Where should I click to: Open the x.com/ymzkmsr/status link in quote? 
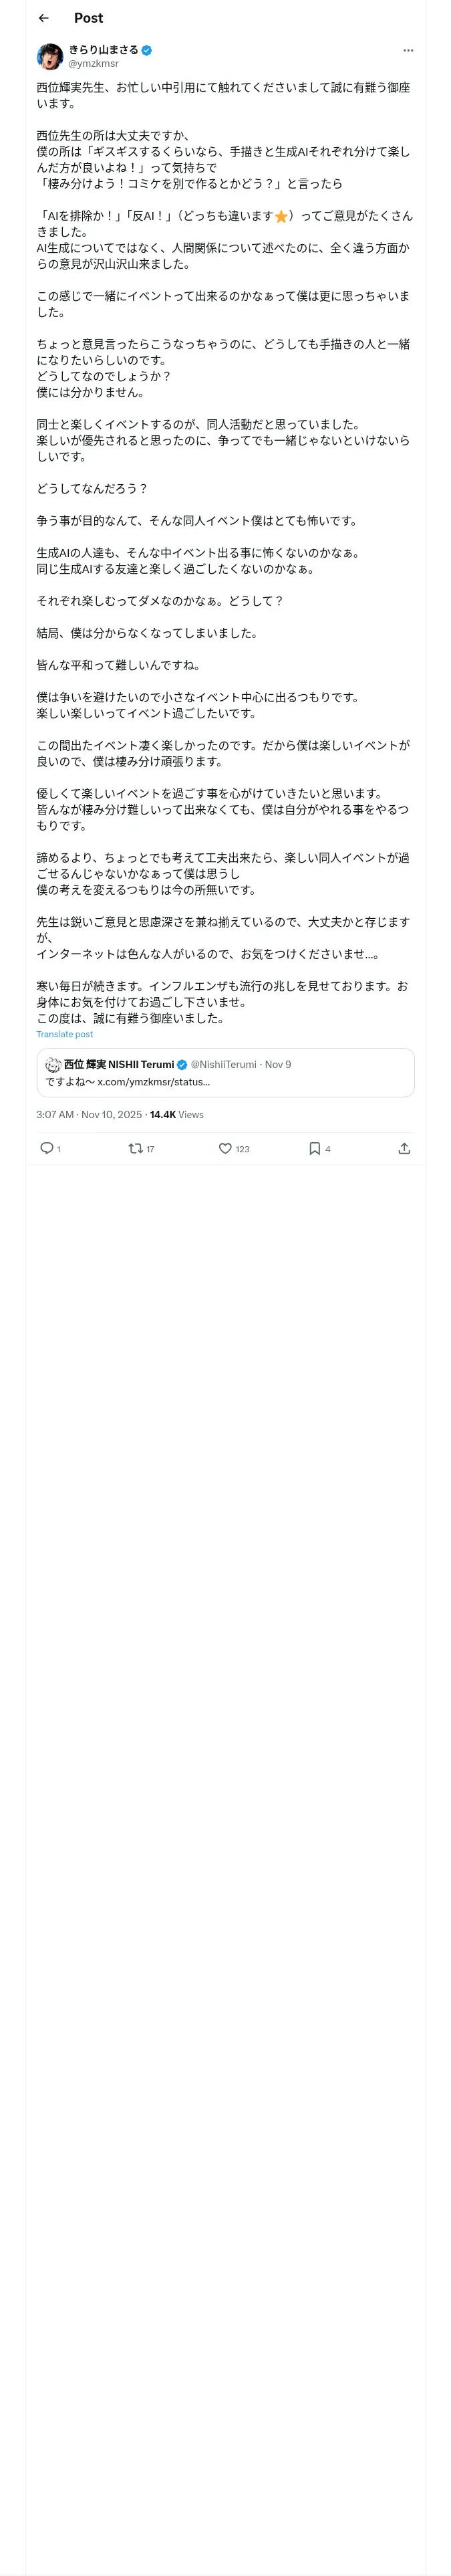153,1081
